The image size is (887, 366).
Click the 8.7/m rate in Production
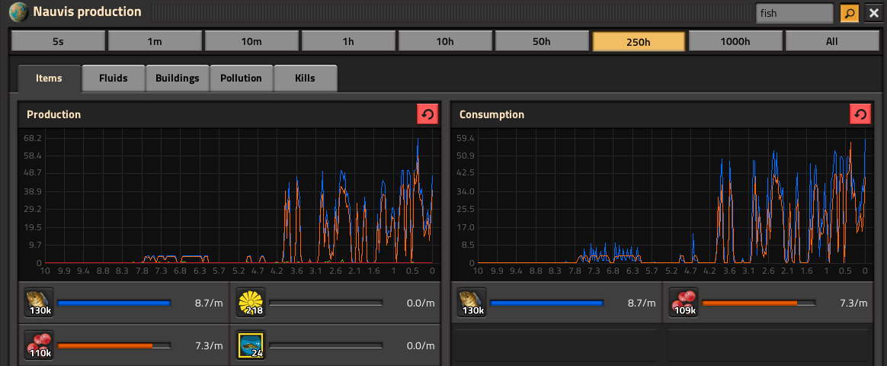click(x=209, y=303)
